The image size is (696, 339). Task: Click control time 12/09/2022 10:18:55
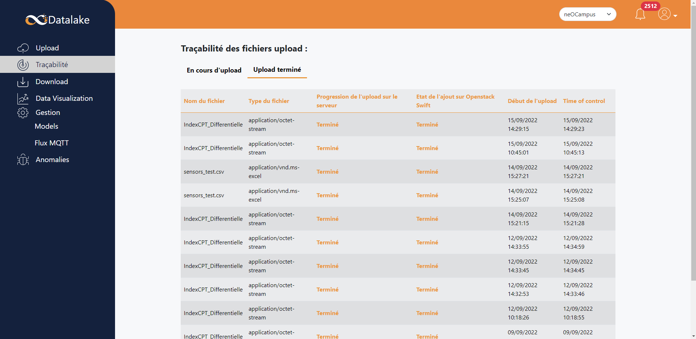click(578, 313)
